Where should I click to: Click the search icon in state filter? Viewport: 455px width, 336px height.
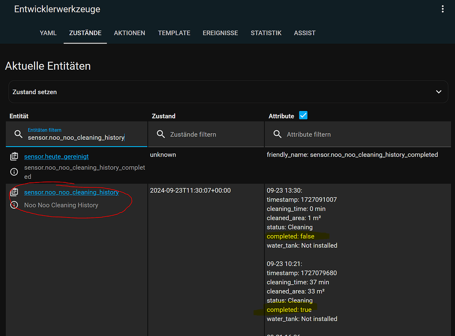click(x=161, y=134)
